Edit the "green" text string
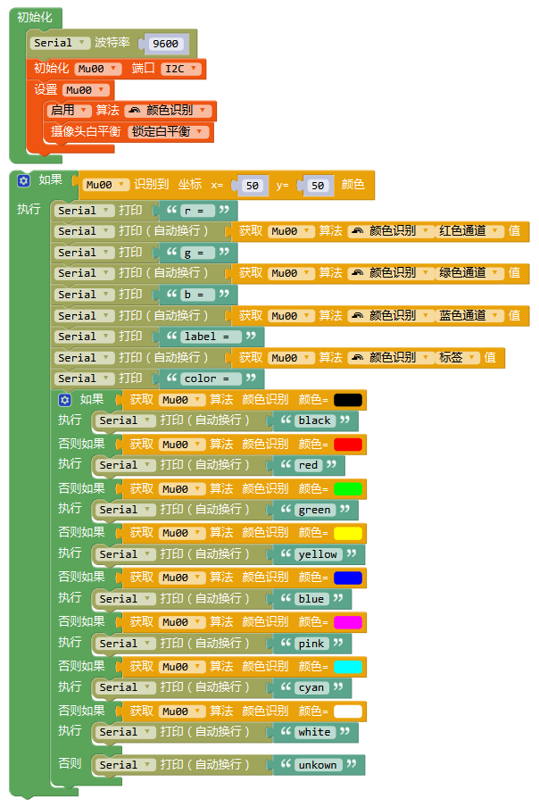Viewport: 539px width, 807px height. click(315, 510)
